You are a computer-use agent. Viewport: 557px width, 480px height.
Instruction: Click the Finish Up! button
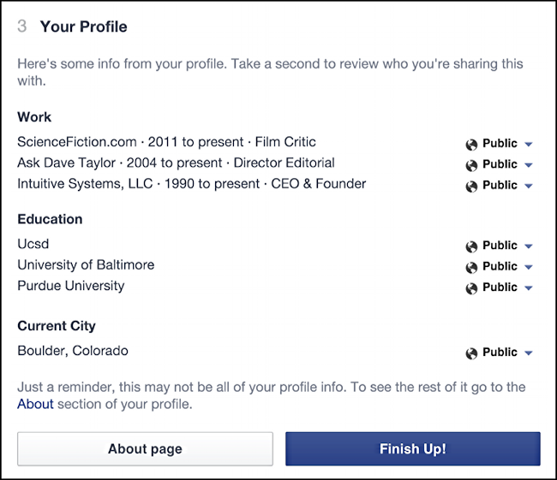(413, 449)
